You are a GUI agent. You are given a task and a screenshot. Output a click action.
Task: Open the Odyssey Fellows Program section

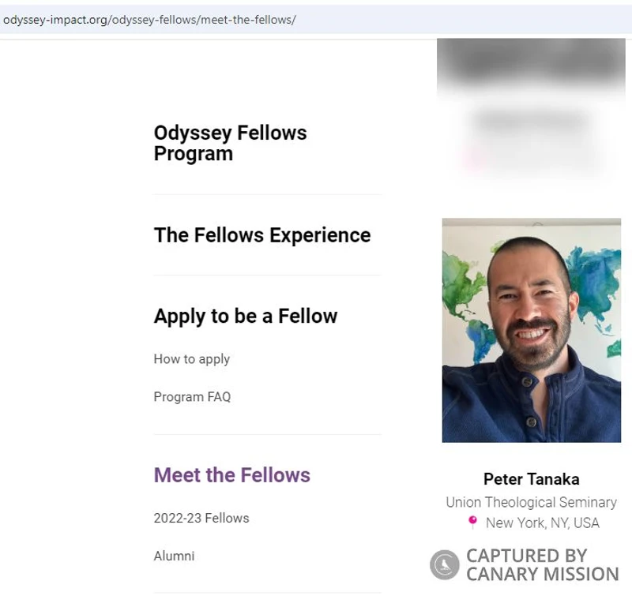click(x=230, y=143)
